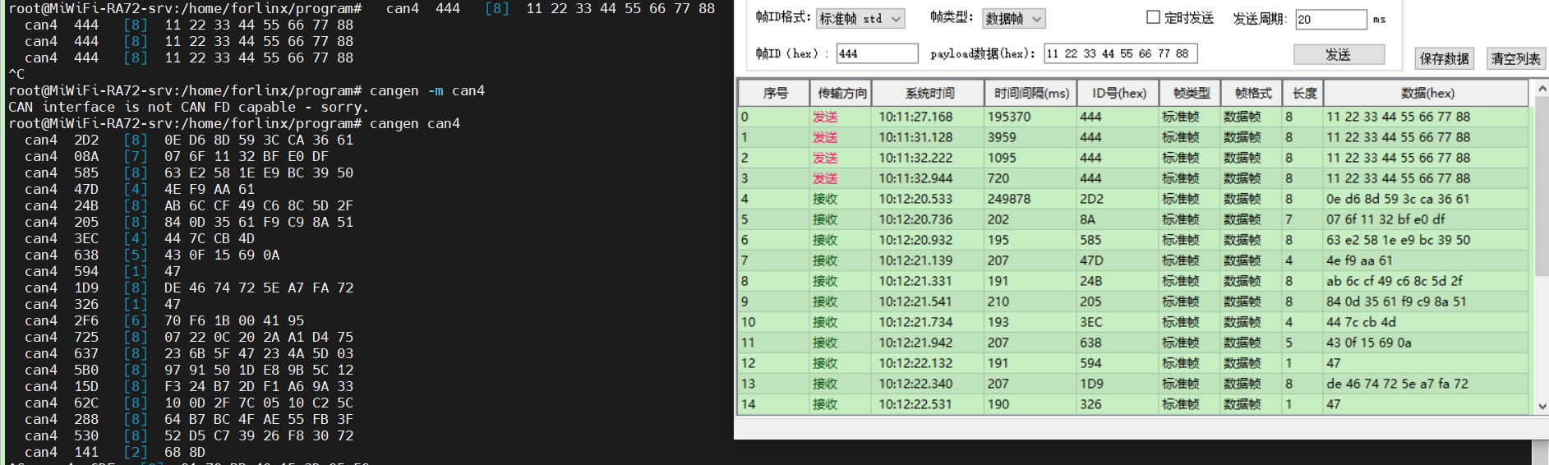The width and height of the screenshot is (1549, 465).
Task: Click the 帧格式 column header
Action: (x=1252, y=93)
